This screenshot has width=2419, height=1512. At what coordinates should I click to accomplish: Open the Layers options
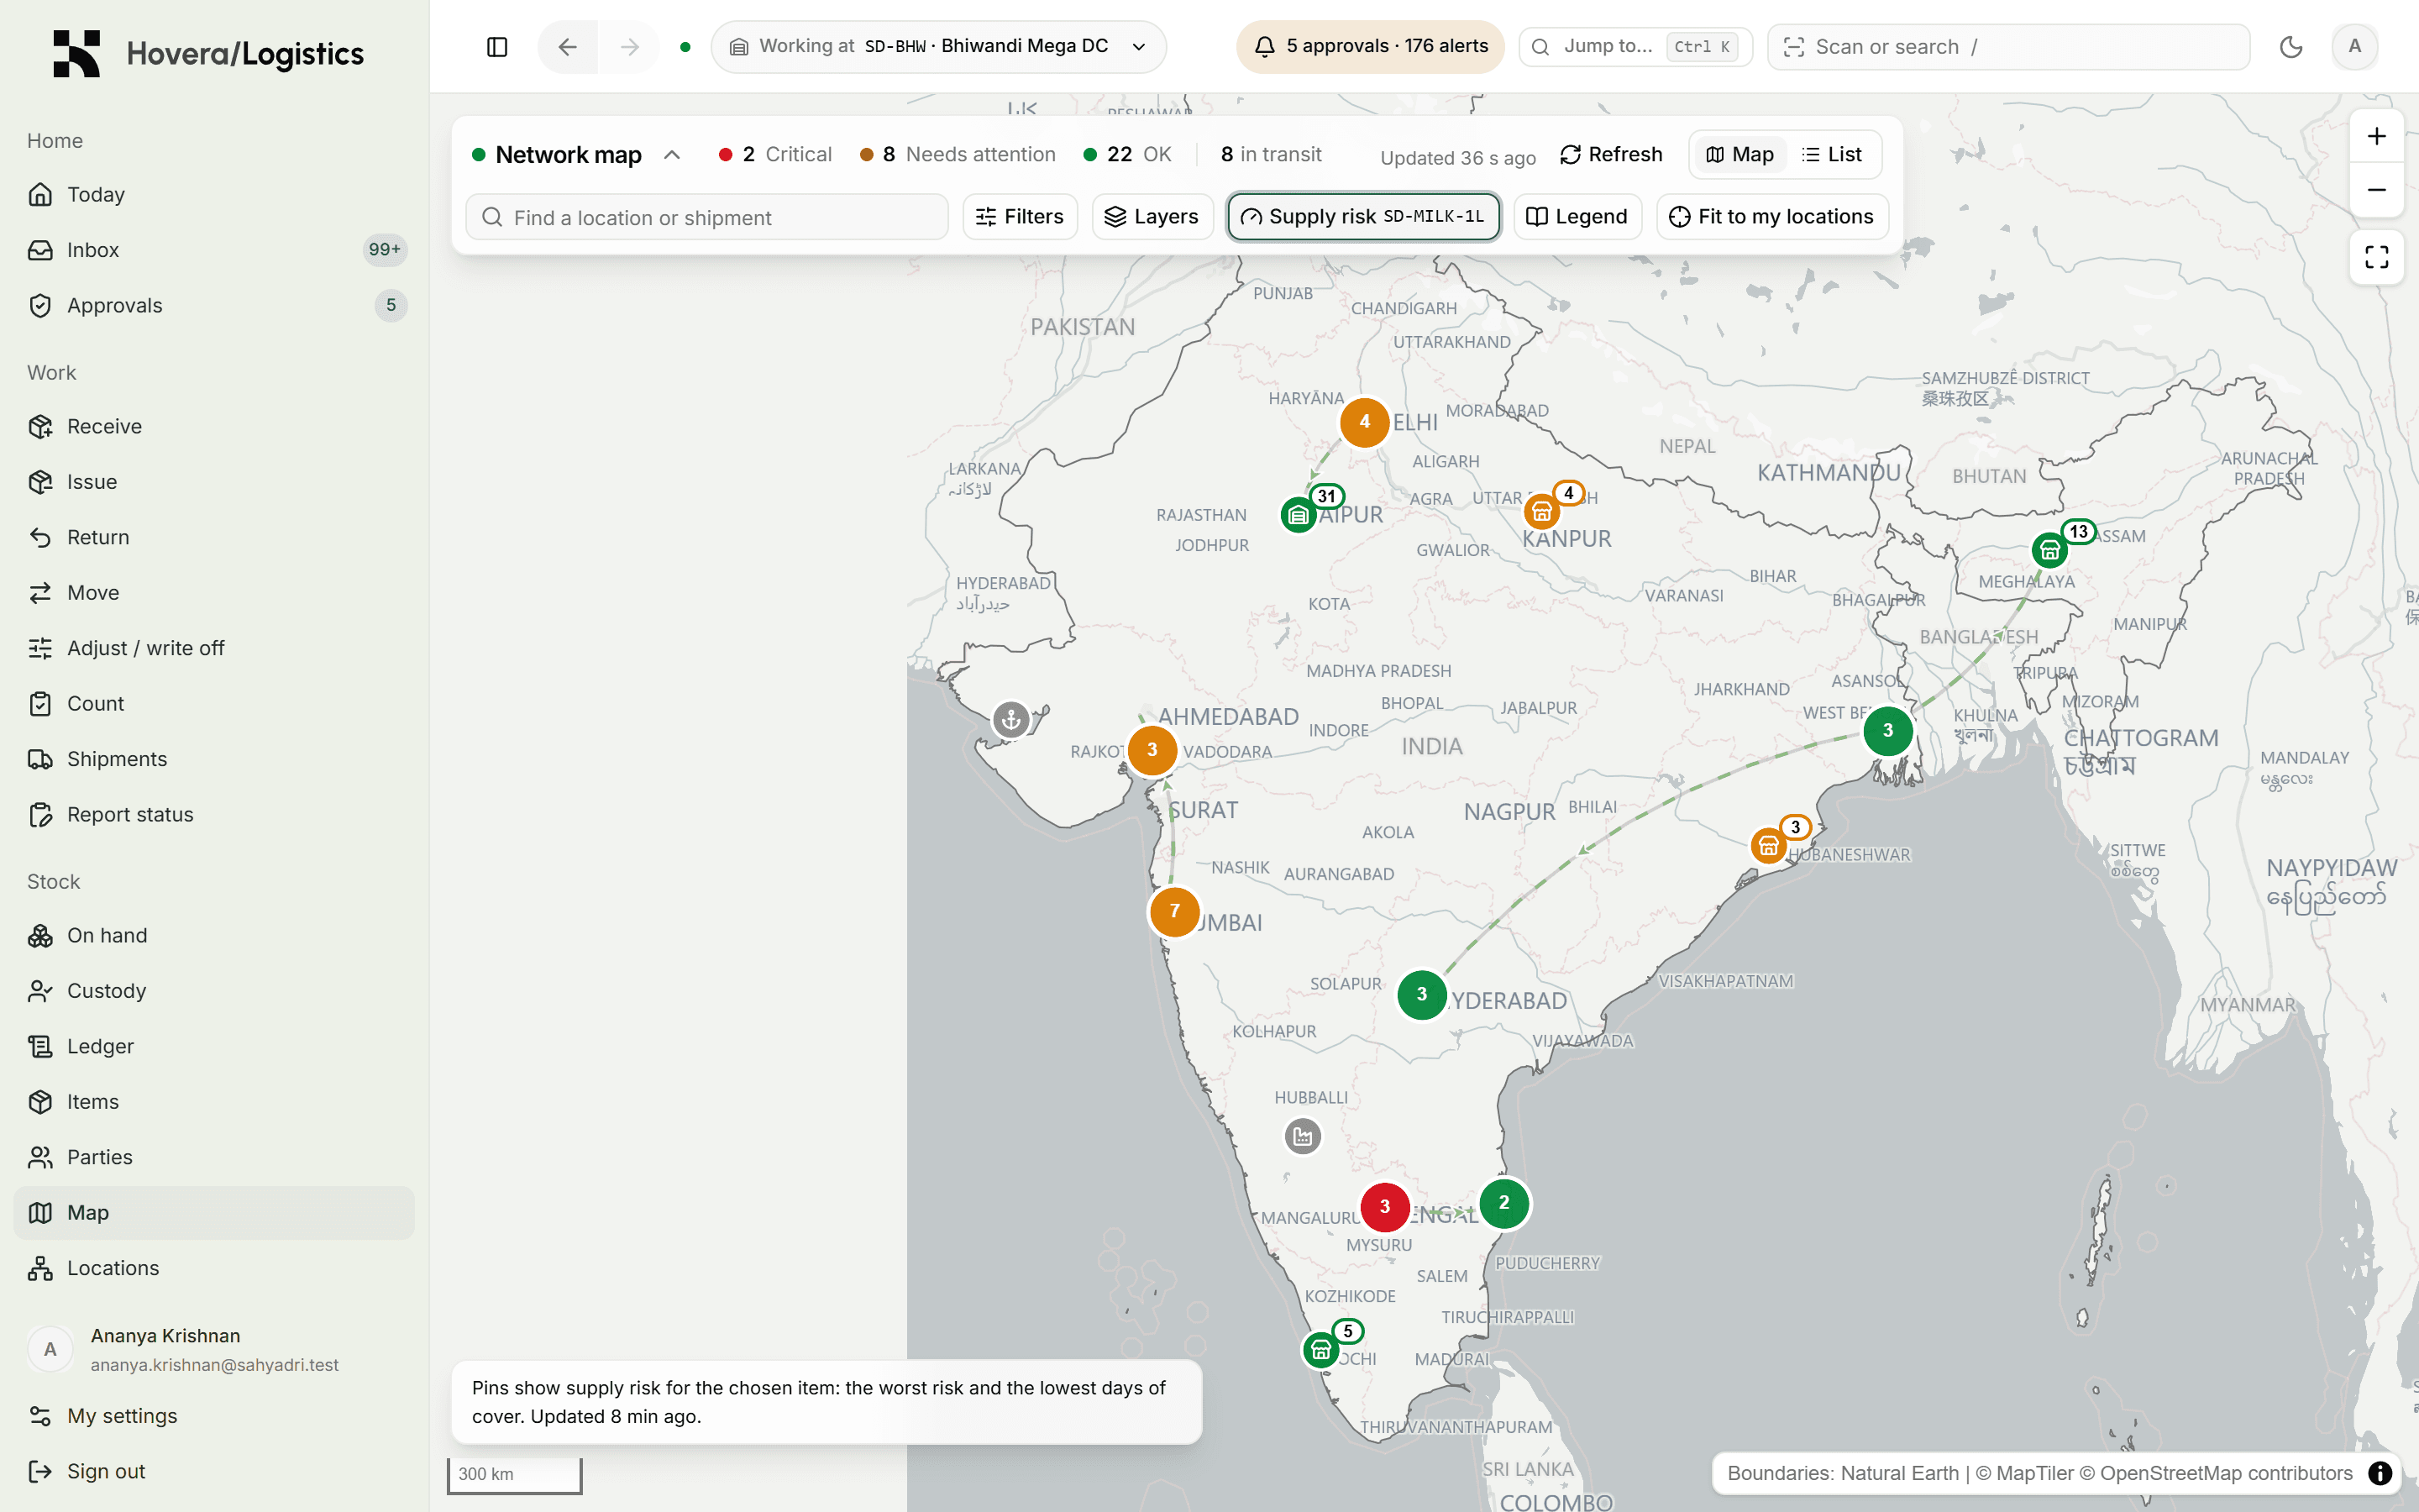(x=1152, y=217)
